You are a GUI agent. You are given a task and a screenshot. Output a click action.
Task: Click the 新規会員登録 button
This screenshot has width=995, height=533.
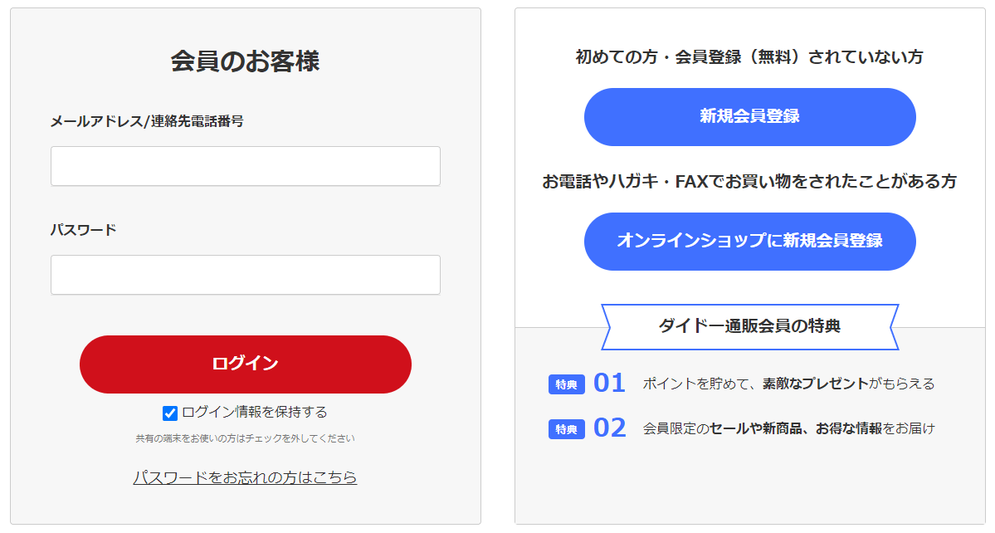pos(750,117)
